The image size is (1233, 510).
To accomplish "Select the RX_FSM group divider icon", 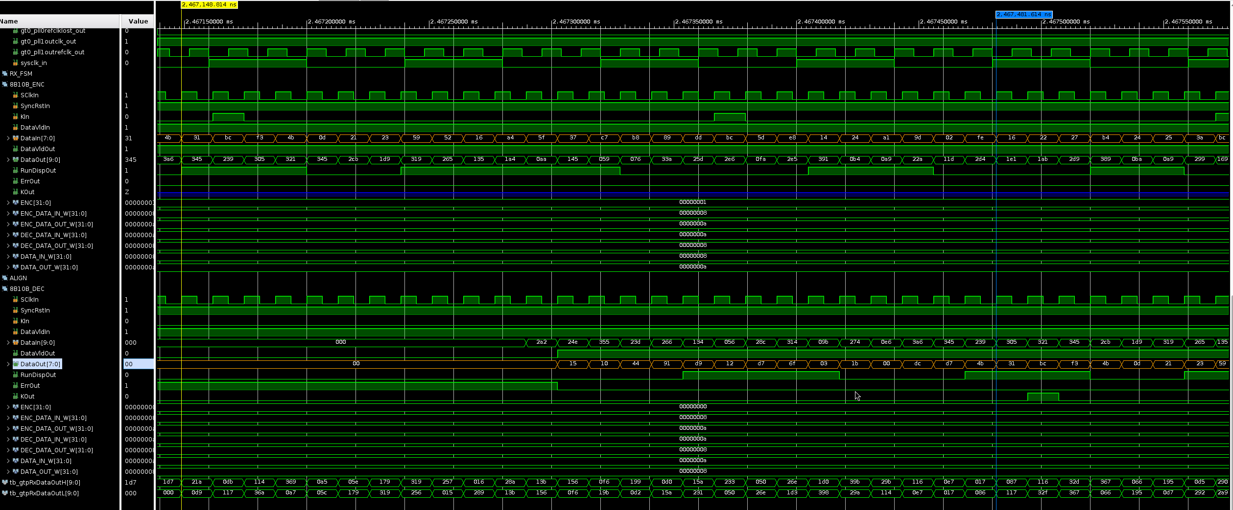I will tap(5, 74).
